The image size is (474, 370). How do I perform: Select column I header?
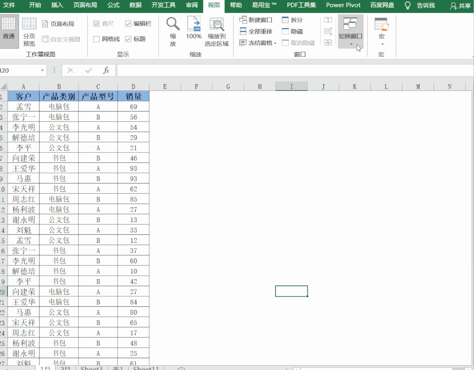(x=291, y=86)
